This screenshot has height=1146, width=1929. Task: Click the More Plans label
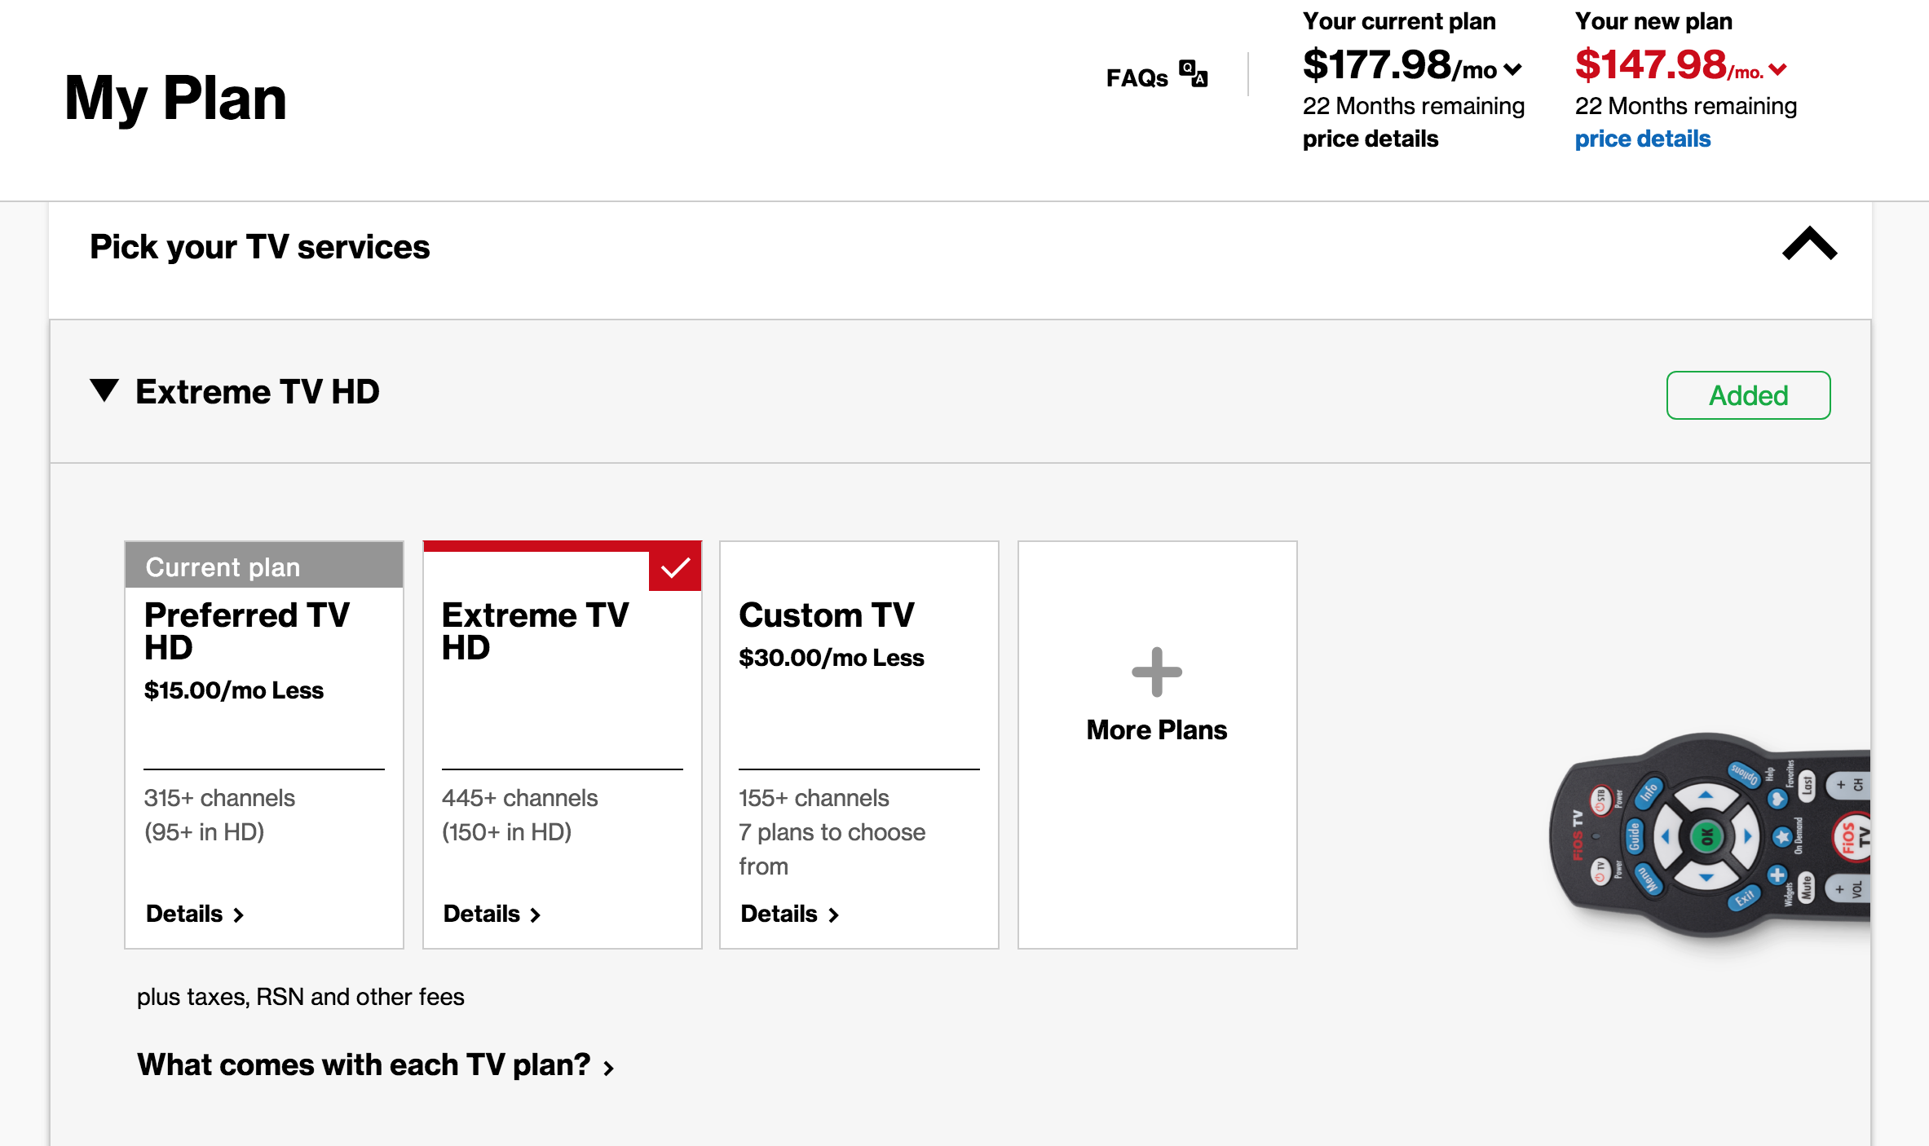click(1156, 729)
